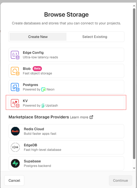
Task: Click the vertical scrollbar thumb
Action: tap(134, 84)
